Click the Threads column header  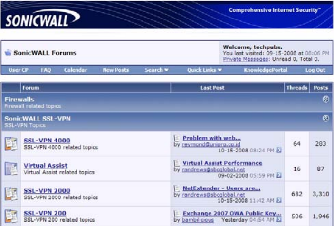[297, 88]
